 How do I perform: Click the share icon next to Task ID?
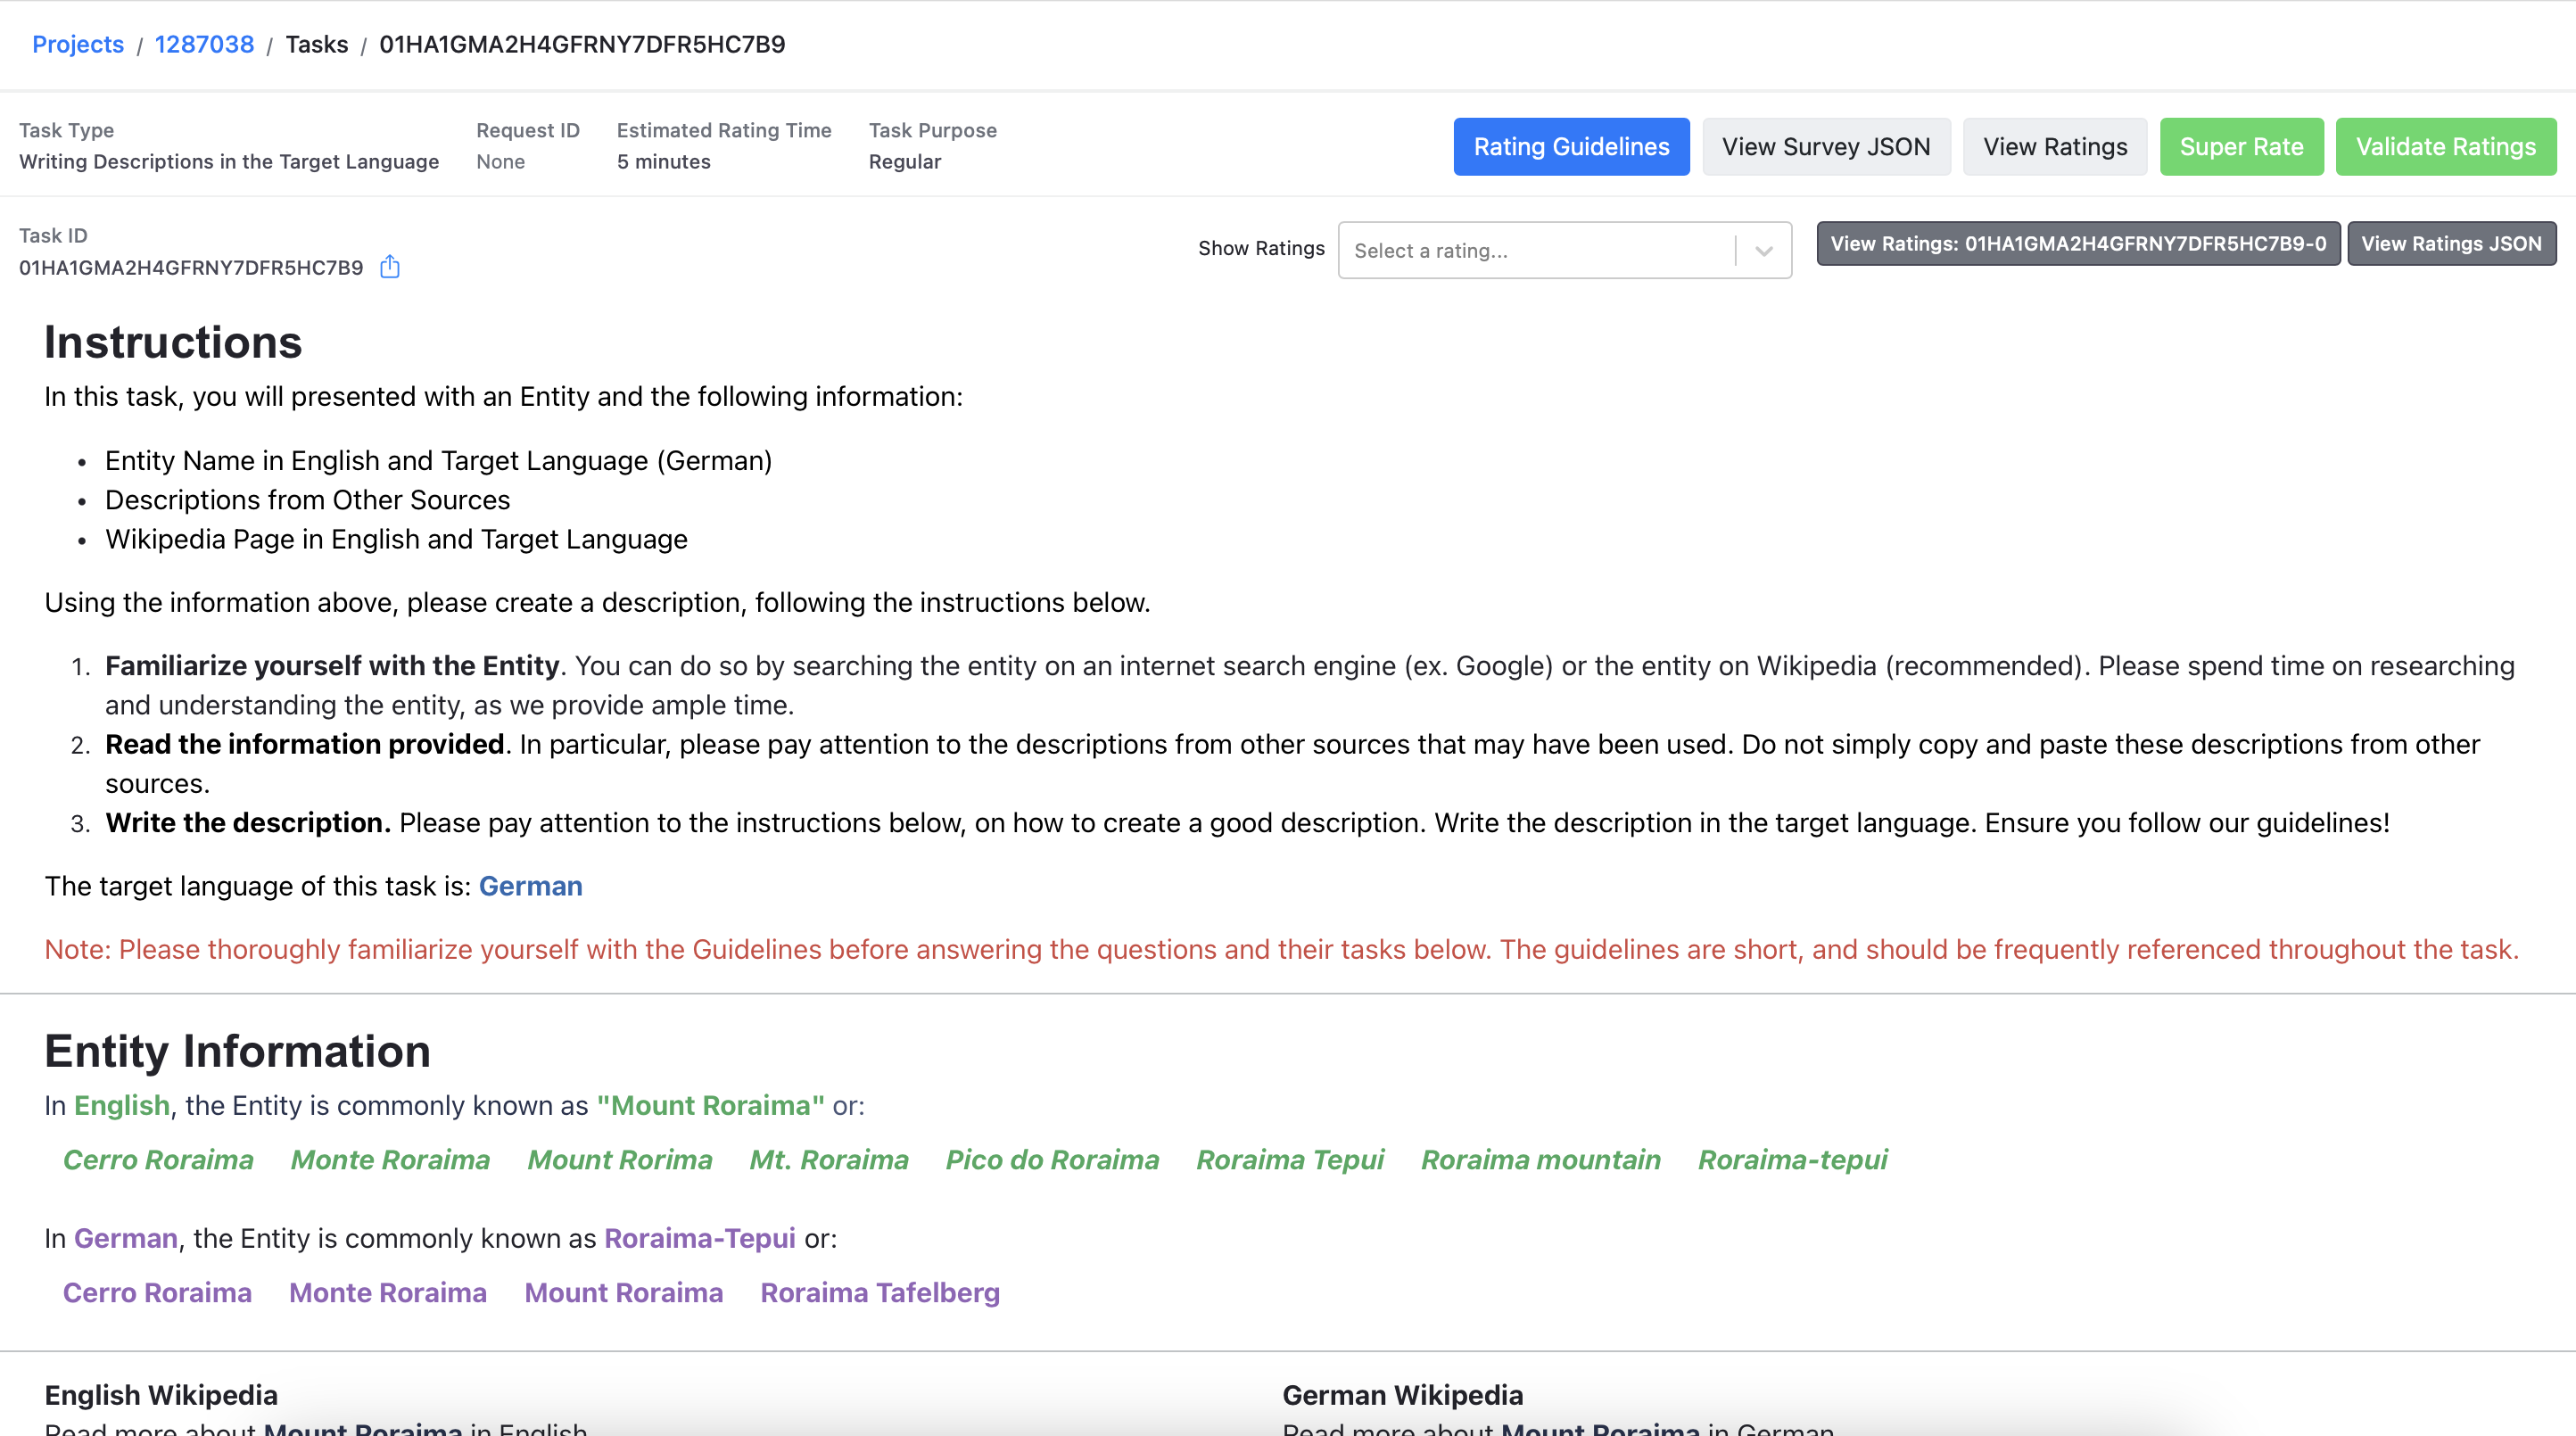coord(390,267)
